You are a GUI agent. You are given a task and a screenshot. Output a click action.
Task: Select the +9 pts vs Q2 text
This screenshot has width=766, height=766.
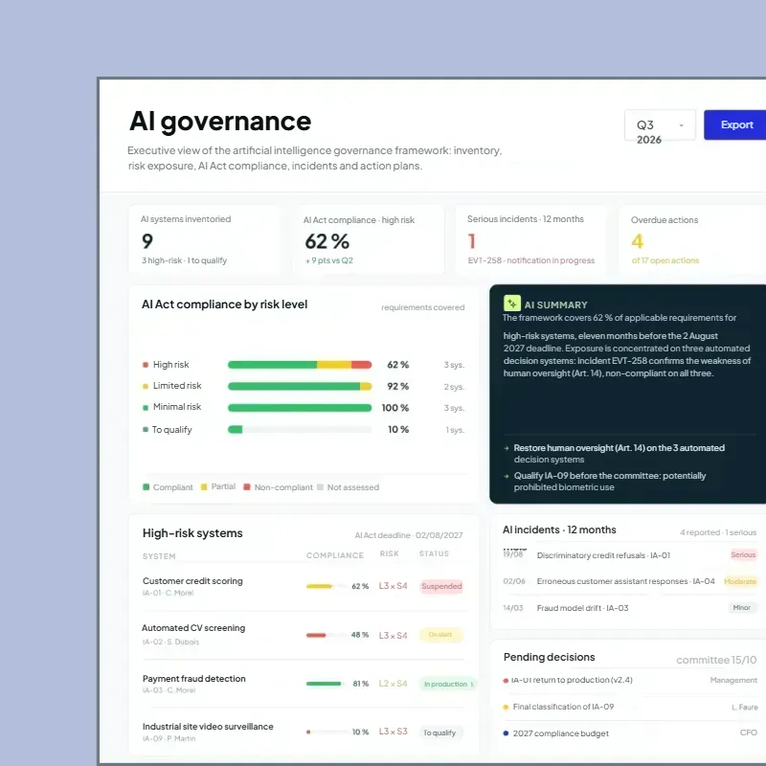point(329,260)
